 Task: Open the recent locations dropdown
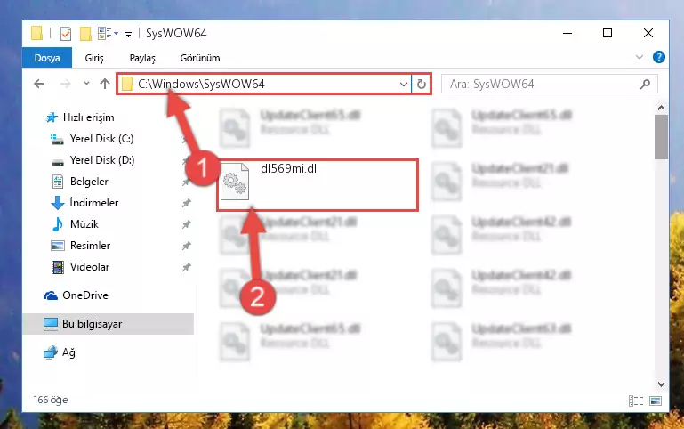pos(86,84)
